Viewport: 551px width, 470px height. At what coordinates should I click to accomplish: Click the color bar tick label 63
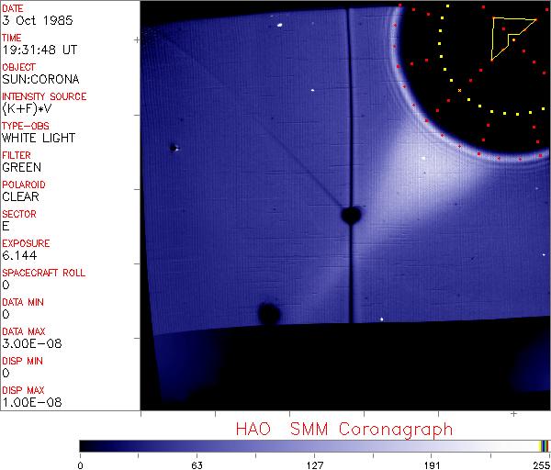(x=196, y=464)
